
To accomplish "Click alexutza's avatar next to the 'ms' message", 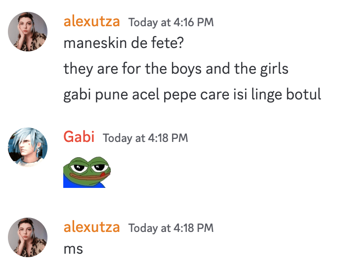I will [28, 237].
